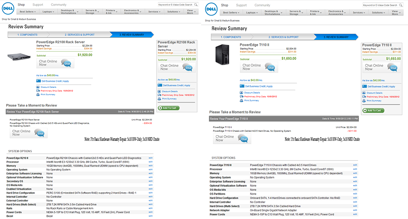Go to the Community tab on the left page

coord(58,5)
